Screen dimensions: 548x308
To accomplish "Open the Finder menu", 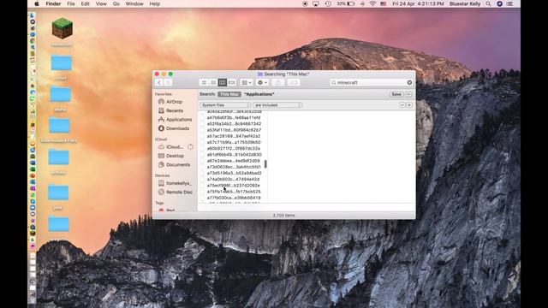I will 53,3.
